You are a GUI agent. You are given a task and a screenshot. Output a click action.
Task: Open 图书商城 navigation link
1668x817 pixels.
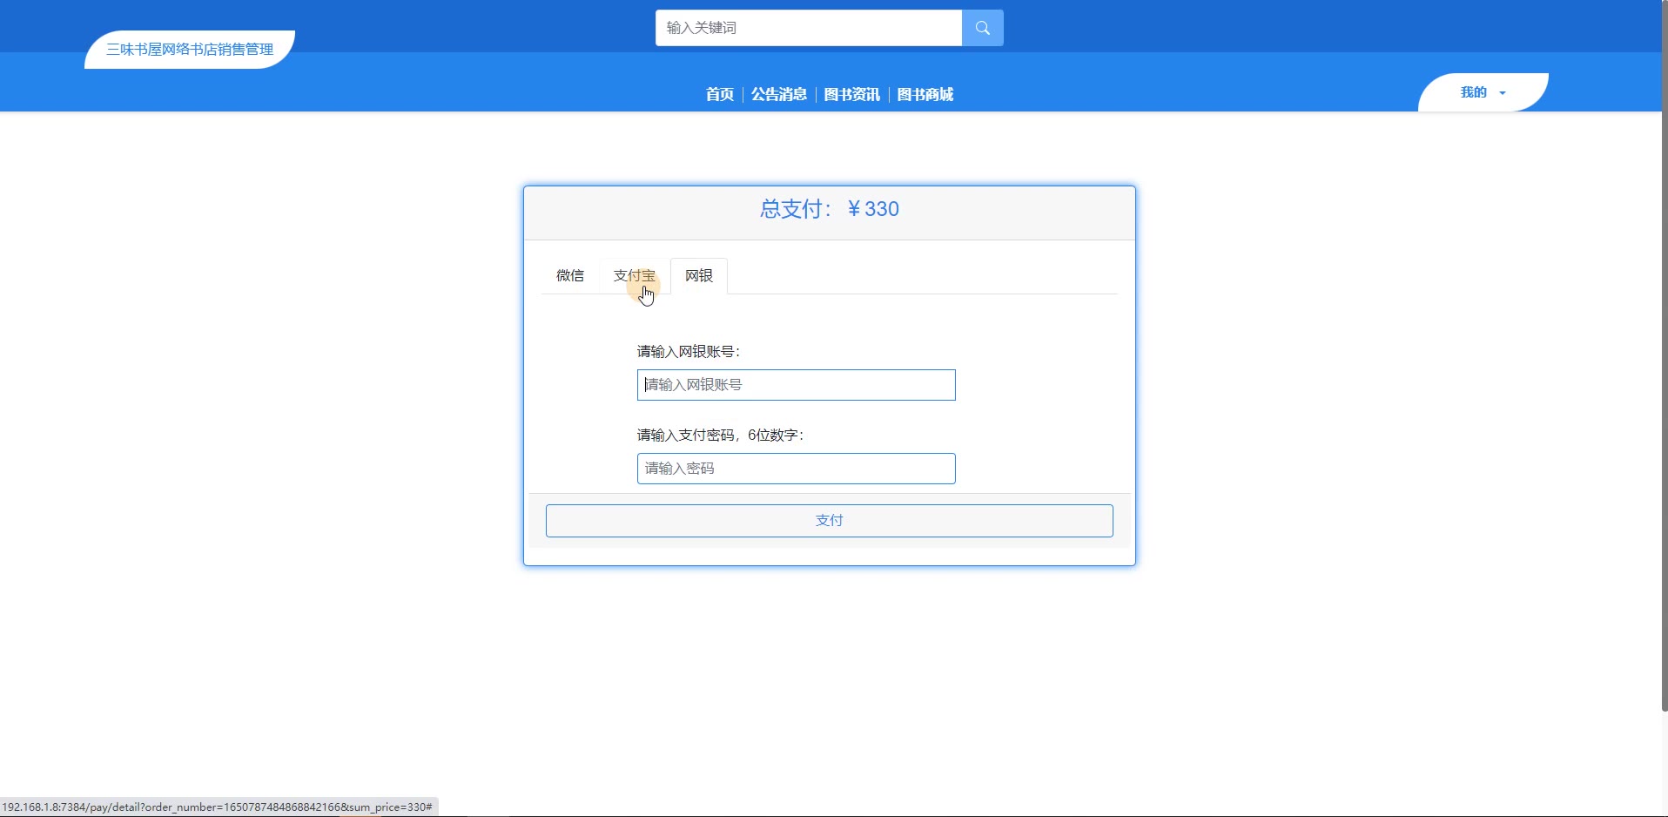[x=925, y=94]
